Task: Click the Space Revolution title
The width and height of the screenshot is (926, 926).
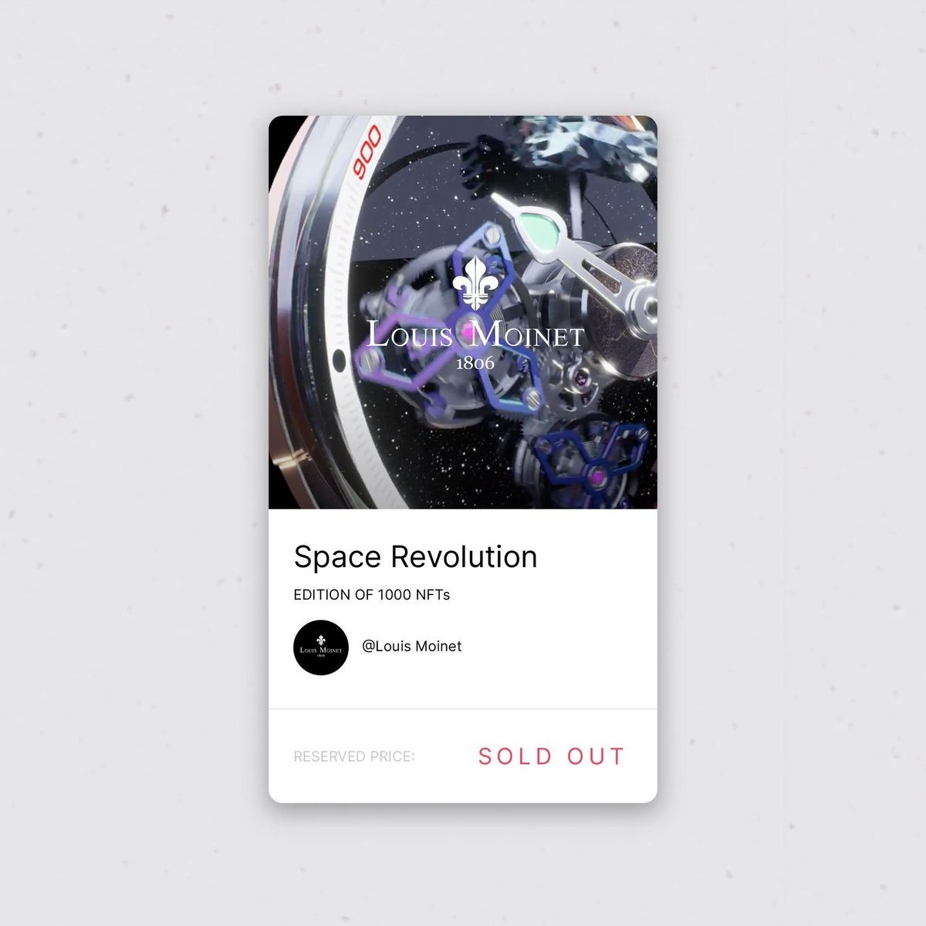Action: 415,556
